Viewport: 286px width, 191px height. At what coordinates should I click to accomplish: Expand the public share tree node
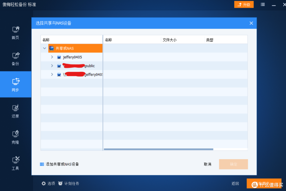(x=52, y=66)
